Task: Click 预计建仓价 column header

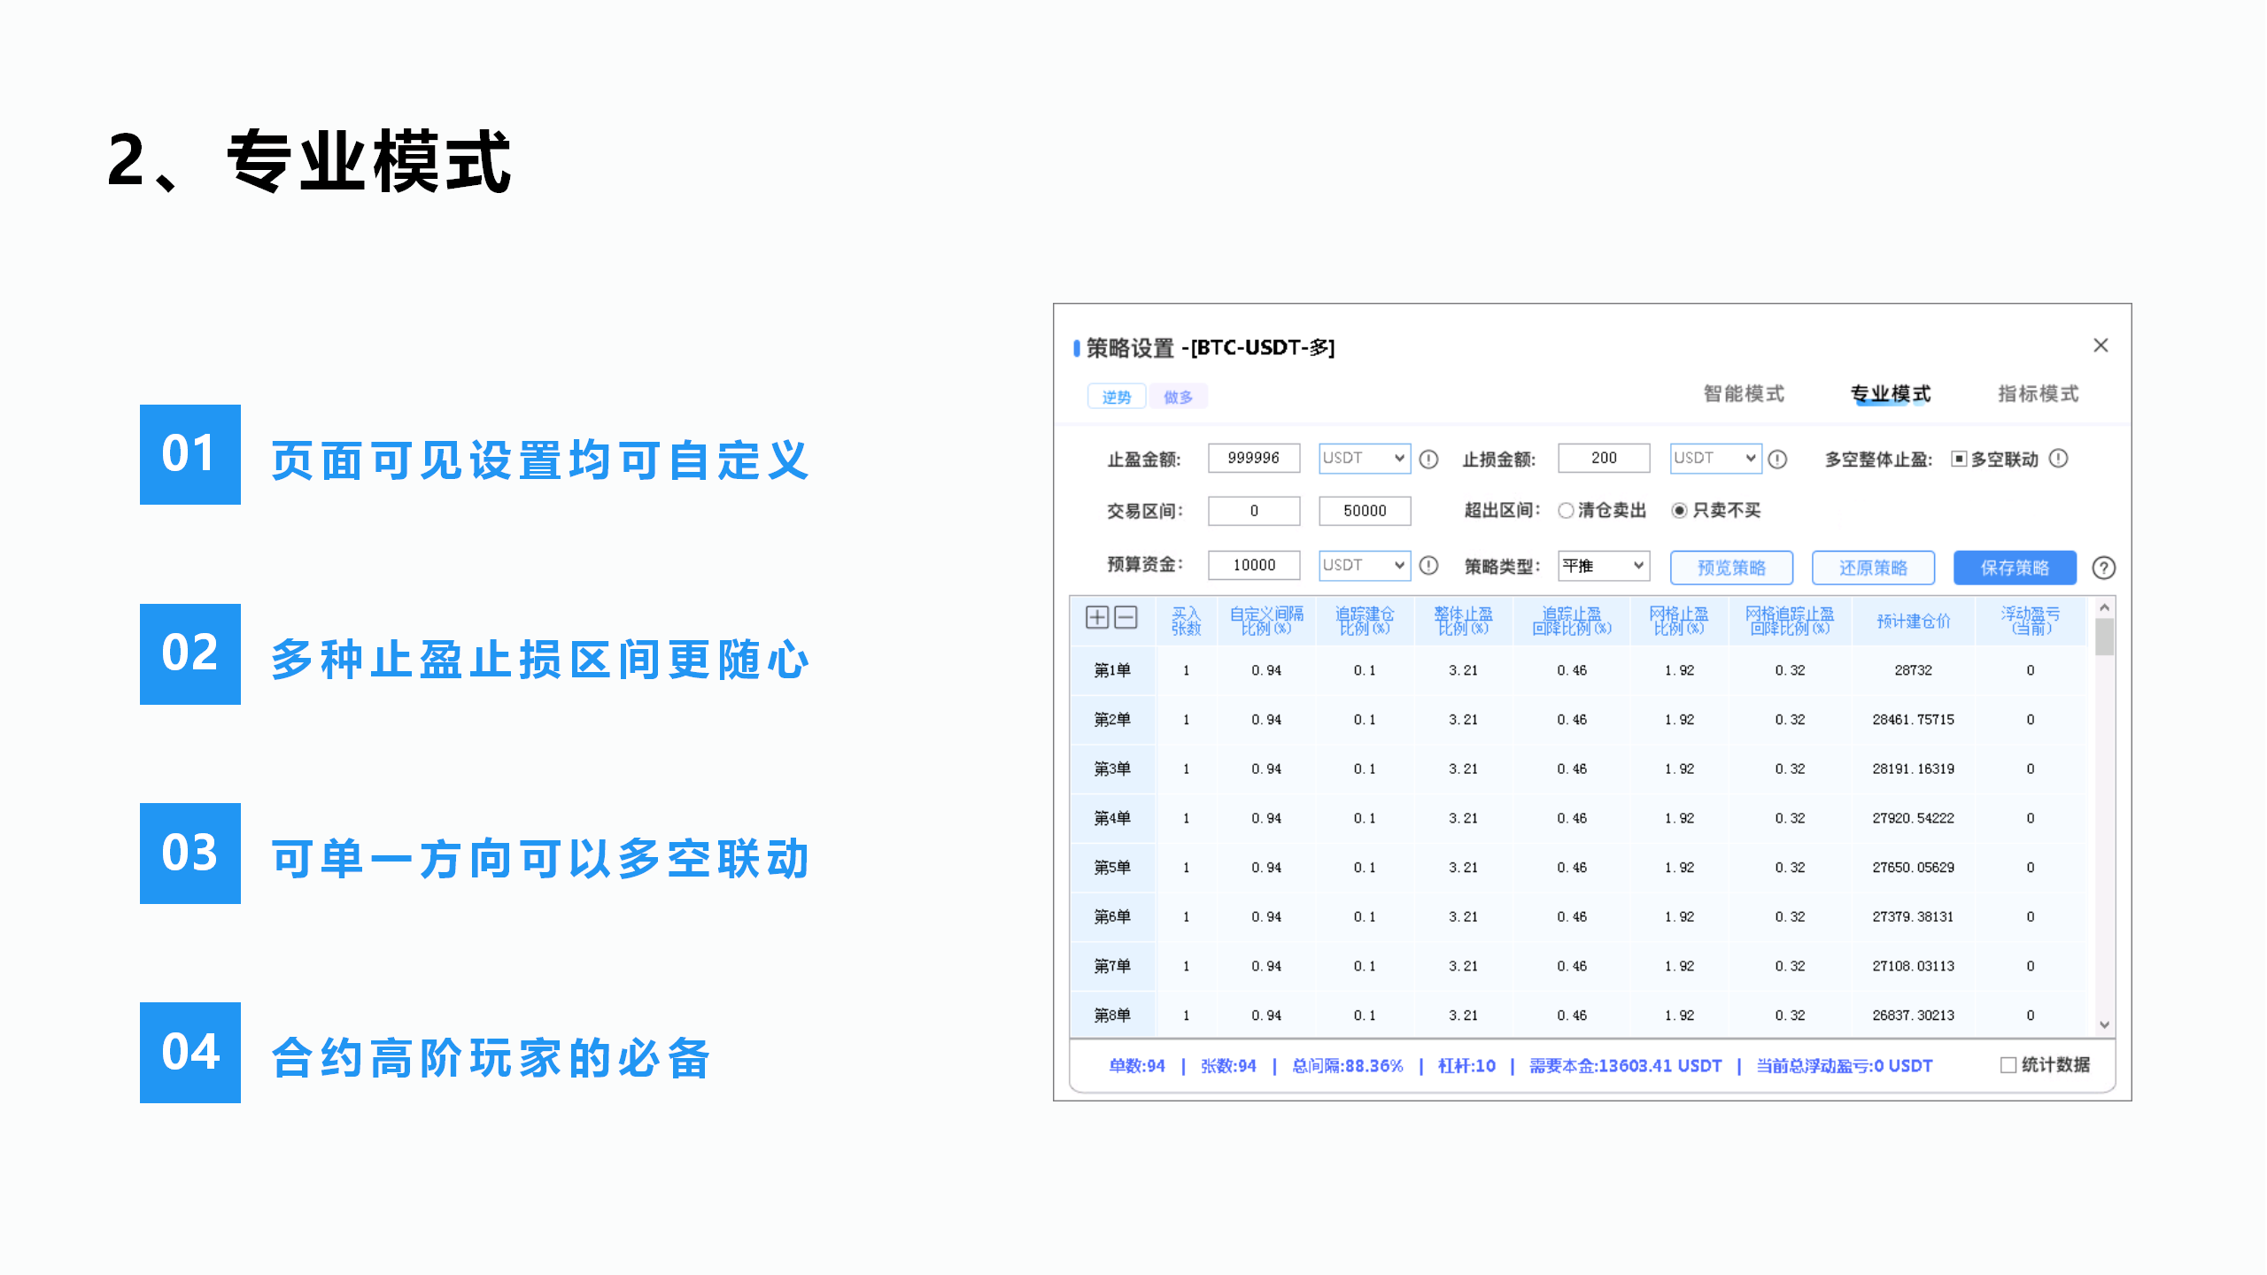Action: pos(1913,621)
